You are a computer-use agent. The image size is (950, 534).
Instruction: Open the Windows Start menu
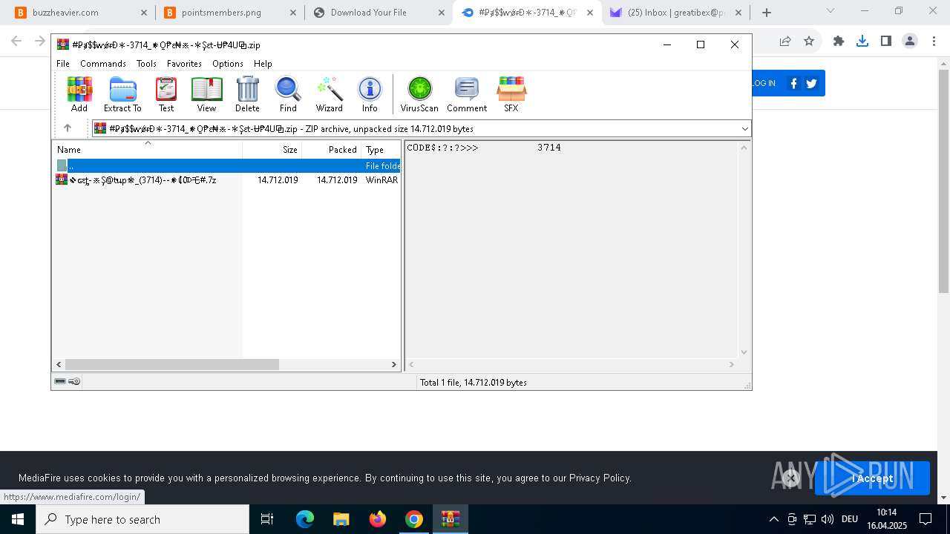click(x=18, y=519)
